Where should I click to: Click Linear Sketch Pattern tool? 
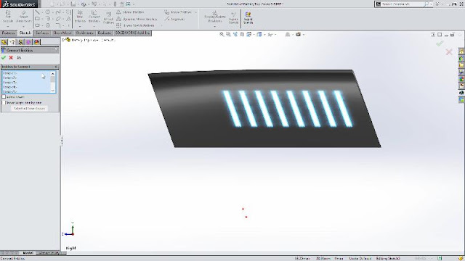click(x=136, y=25)
